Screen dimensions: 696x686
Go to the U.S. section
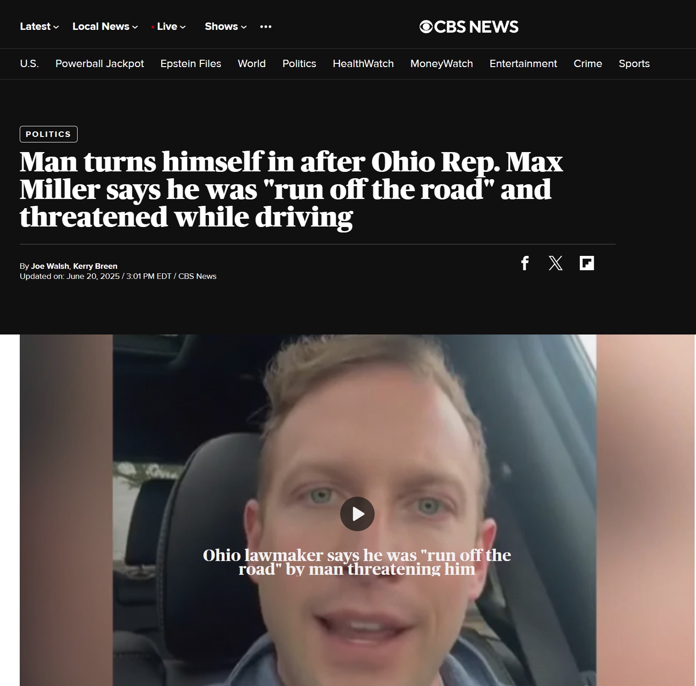29,64
